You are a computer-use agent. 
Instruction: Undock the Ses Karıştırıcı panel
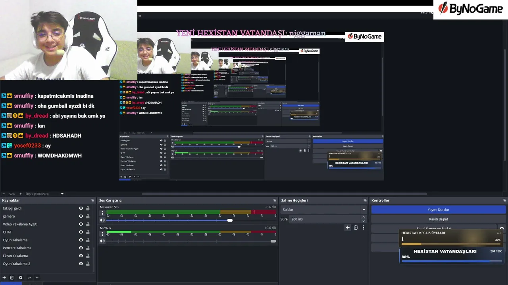point(275,200)
